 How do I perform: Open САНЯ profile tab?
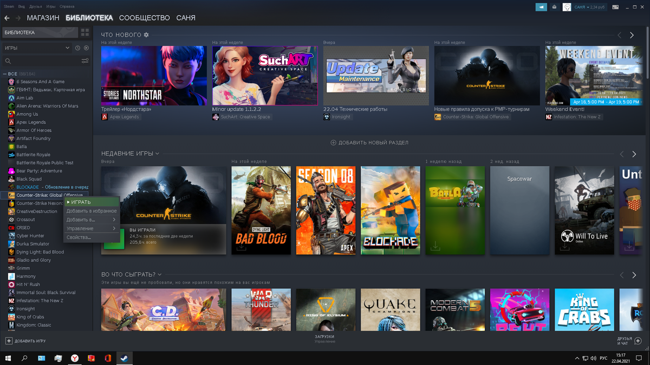point(186,18)
